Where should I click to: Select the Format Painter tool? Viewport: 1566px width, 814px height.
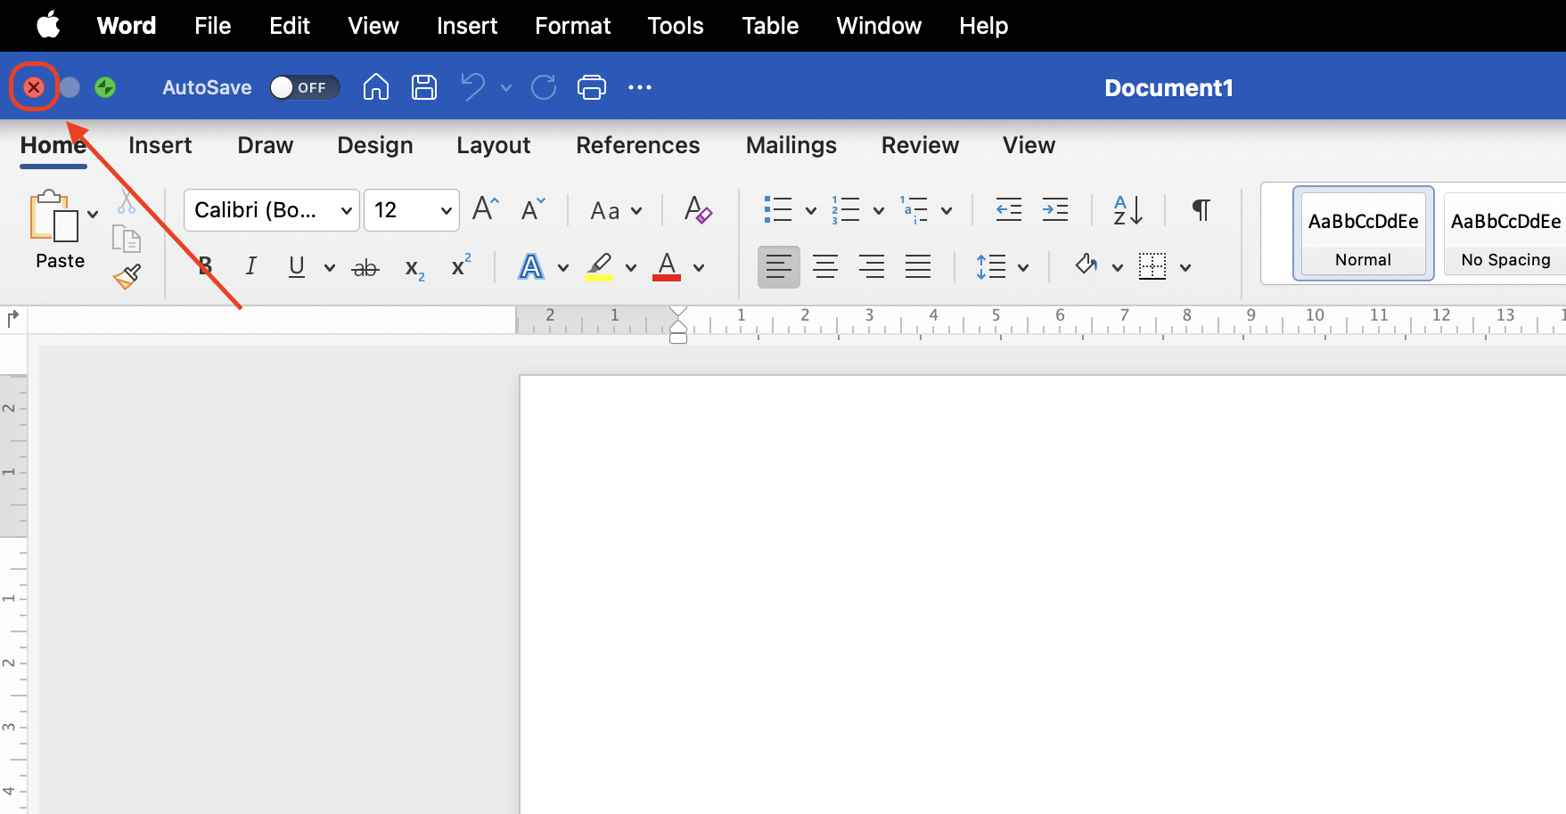(127, 276)
